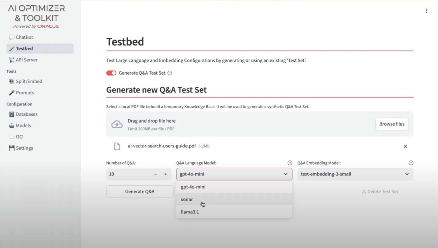The height and width of the screenshot is (248, 438).
Task: Click the API Server sidebar icon
Action: pos(11,60)
